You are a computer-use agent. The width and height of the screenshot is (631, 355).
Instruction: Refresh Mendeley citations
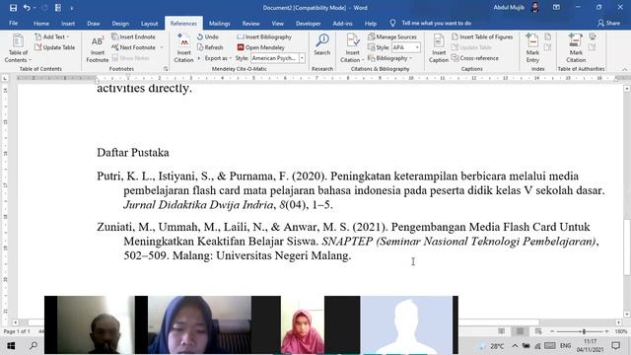coord(210,47)
